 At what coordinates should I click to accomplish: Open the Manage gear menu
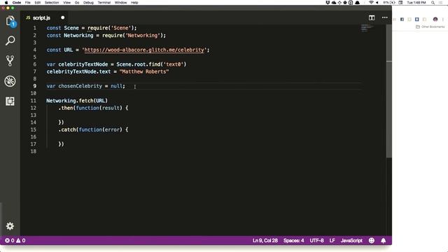pyautogui.click(x=10, y=226)
